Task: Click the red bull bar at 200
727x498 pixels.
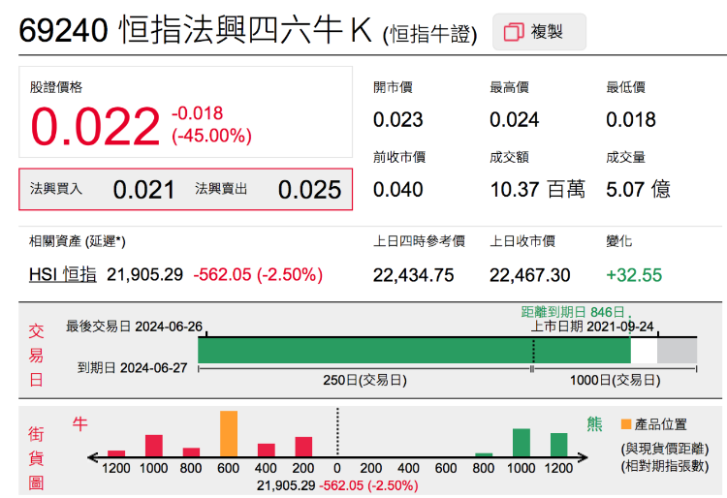Action: [303, 447]
